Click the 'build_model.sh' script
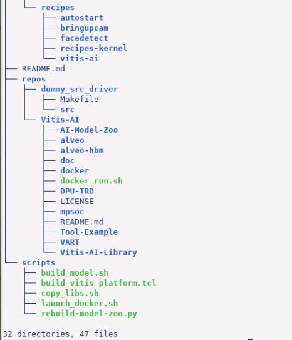Image resolution: width=292 pixels, height=340 pixels. (75, 273)
